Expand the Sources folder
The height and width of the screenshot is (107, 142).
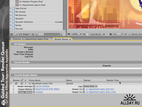click(11, 29)
